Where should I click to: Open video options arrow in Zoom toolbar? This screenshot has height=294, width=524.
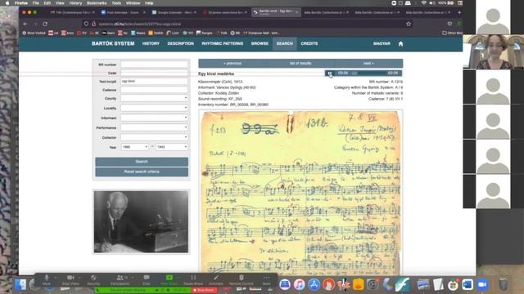click(79, 278)
